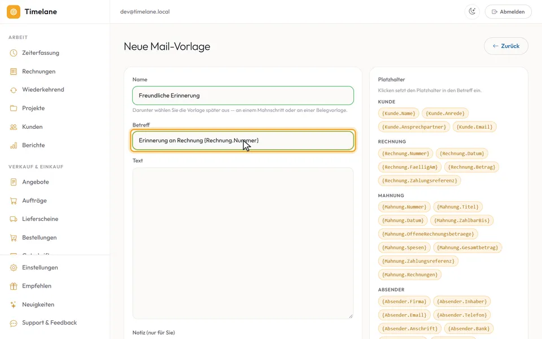Click the Aufträge shopping cart icon
The image size is (542, 339).
tap(14, 201)
